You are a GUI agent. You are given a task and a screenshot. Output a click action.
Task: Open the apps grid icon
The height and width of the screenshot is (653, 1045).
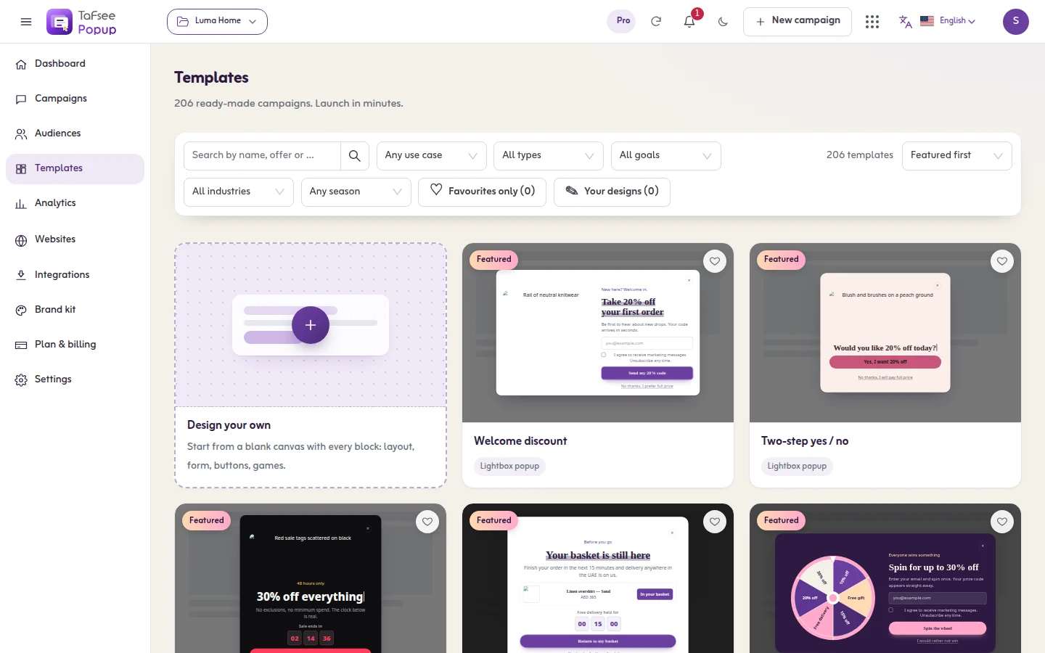(872, 22)
